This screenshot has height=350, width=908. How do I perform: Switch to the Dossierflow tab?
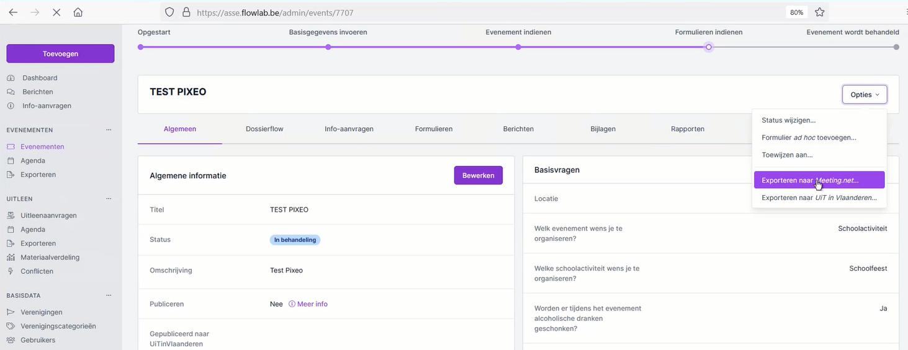[264, 129]
